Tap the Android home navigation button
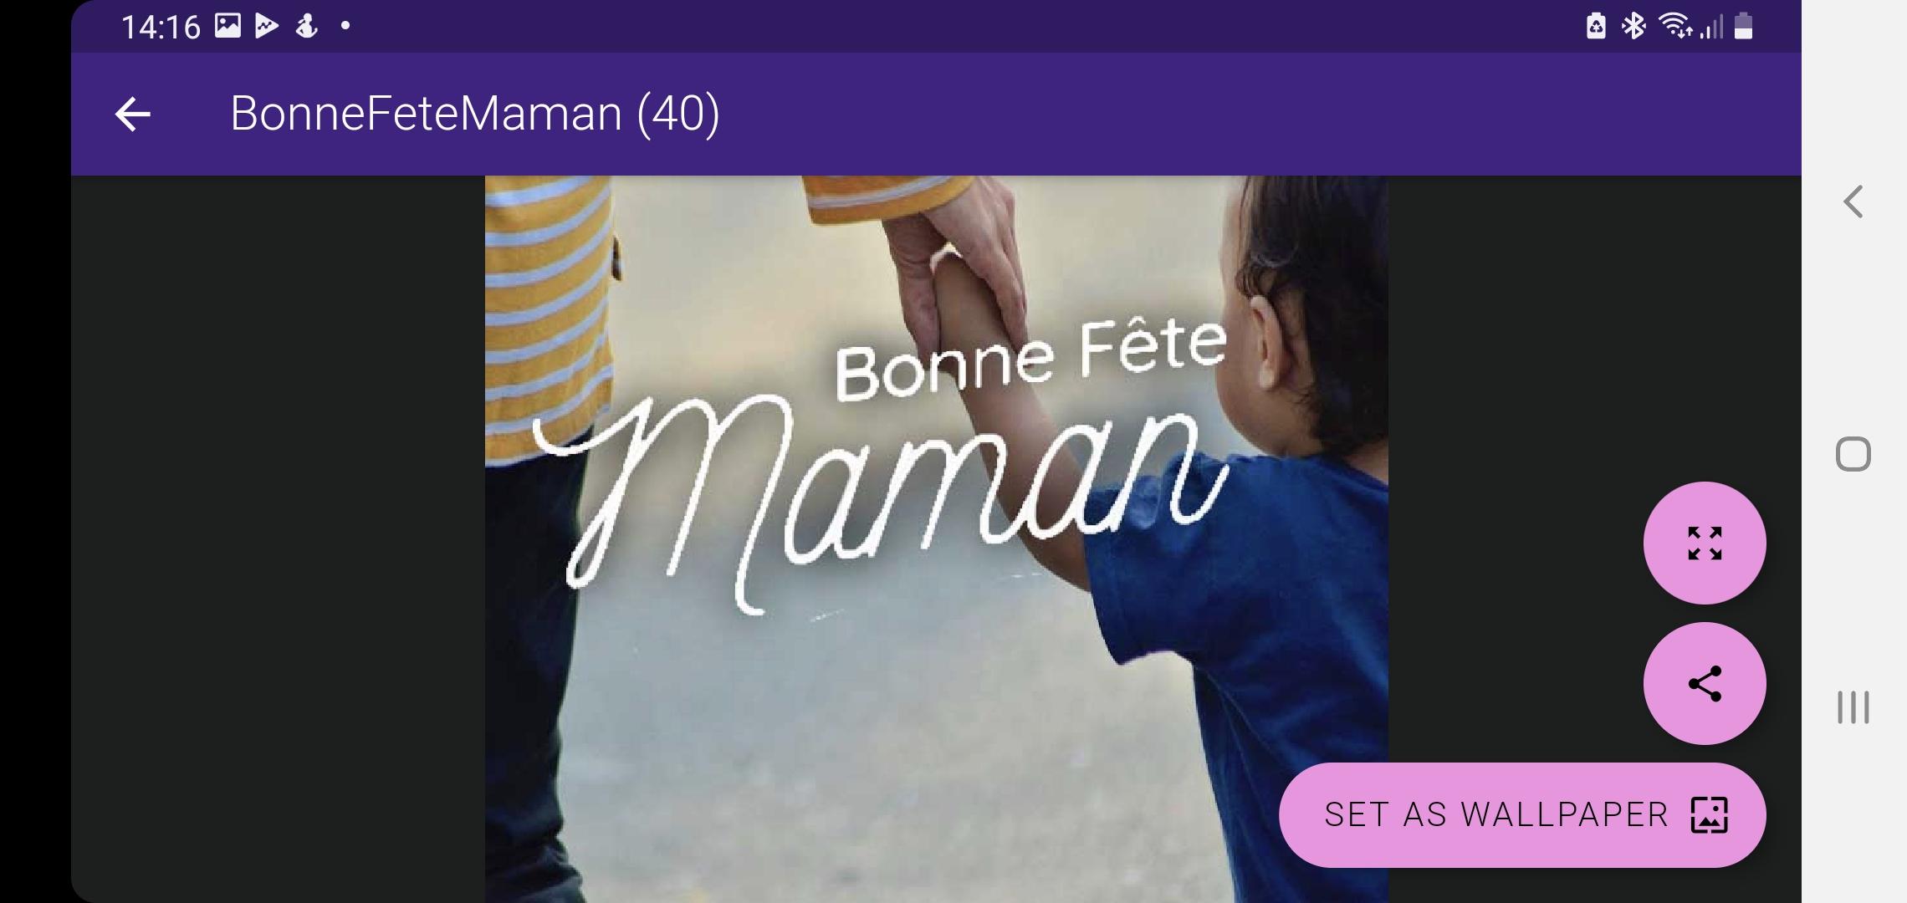 (1853, 454)
